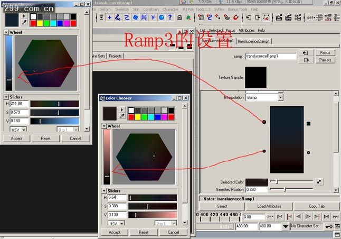Click the Selected Position slider
The image size is (341, 239).
291,189
